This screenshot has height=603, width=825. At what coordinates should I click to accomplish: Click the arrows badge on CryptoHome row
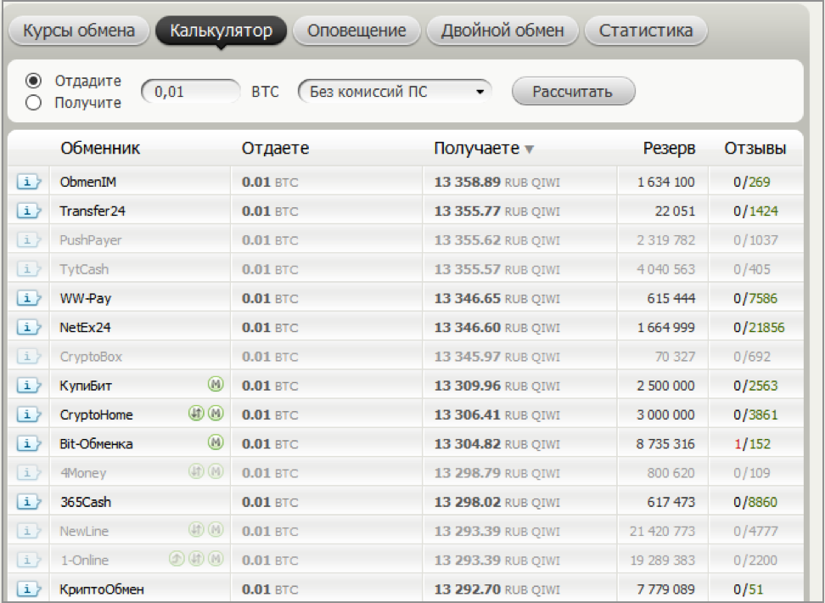point(196,414)
